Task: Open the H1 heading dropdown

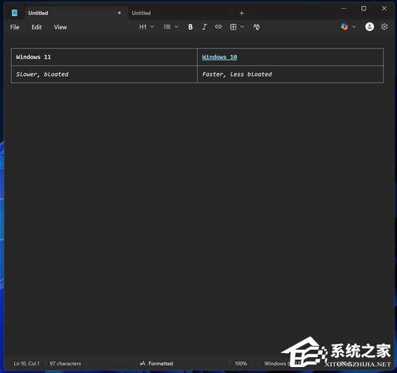Action: tap(146, 27)
